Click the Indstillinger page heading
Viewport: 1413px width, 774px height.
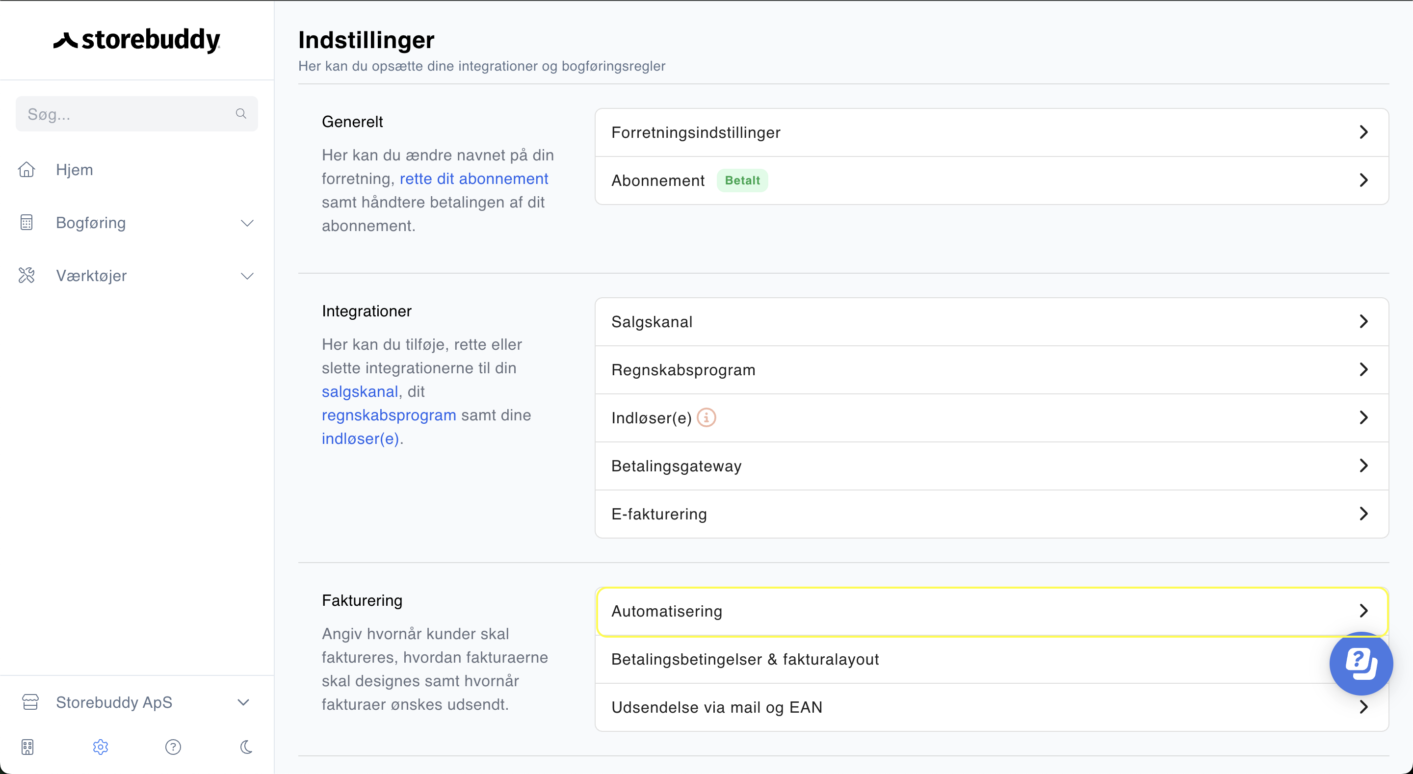[x=366, y=40]
